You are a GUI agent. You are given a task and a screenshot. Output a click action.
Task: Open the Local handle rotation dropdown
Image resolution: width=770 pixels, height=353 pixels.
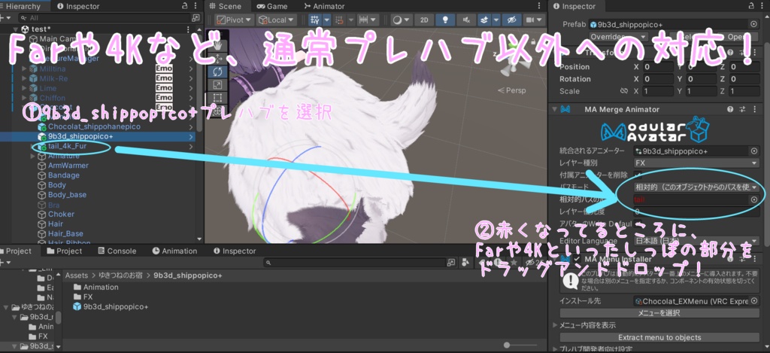pyautogui.click(x=277, y=20)
